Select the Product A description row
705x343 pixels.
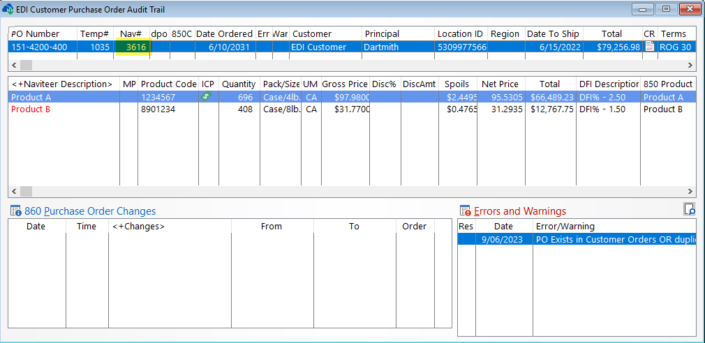(31, 97)
